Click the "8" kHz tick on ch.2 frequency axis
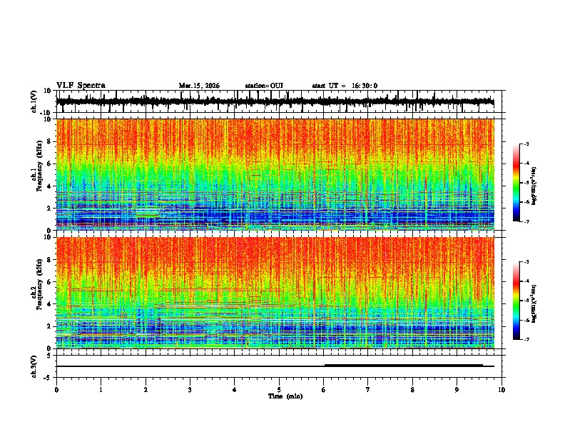Viewport: 565px width, 437px height. pyautogui.click(x=49, y=260)
